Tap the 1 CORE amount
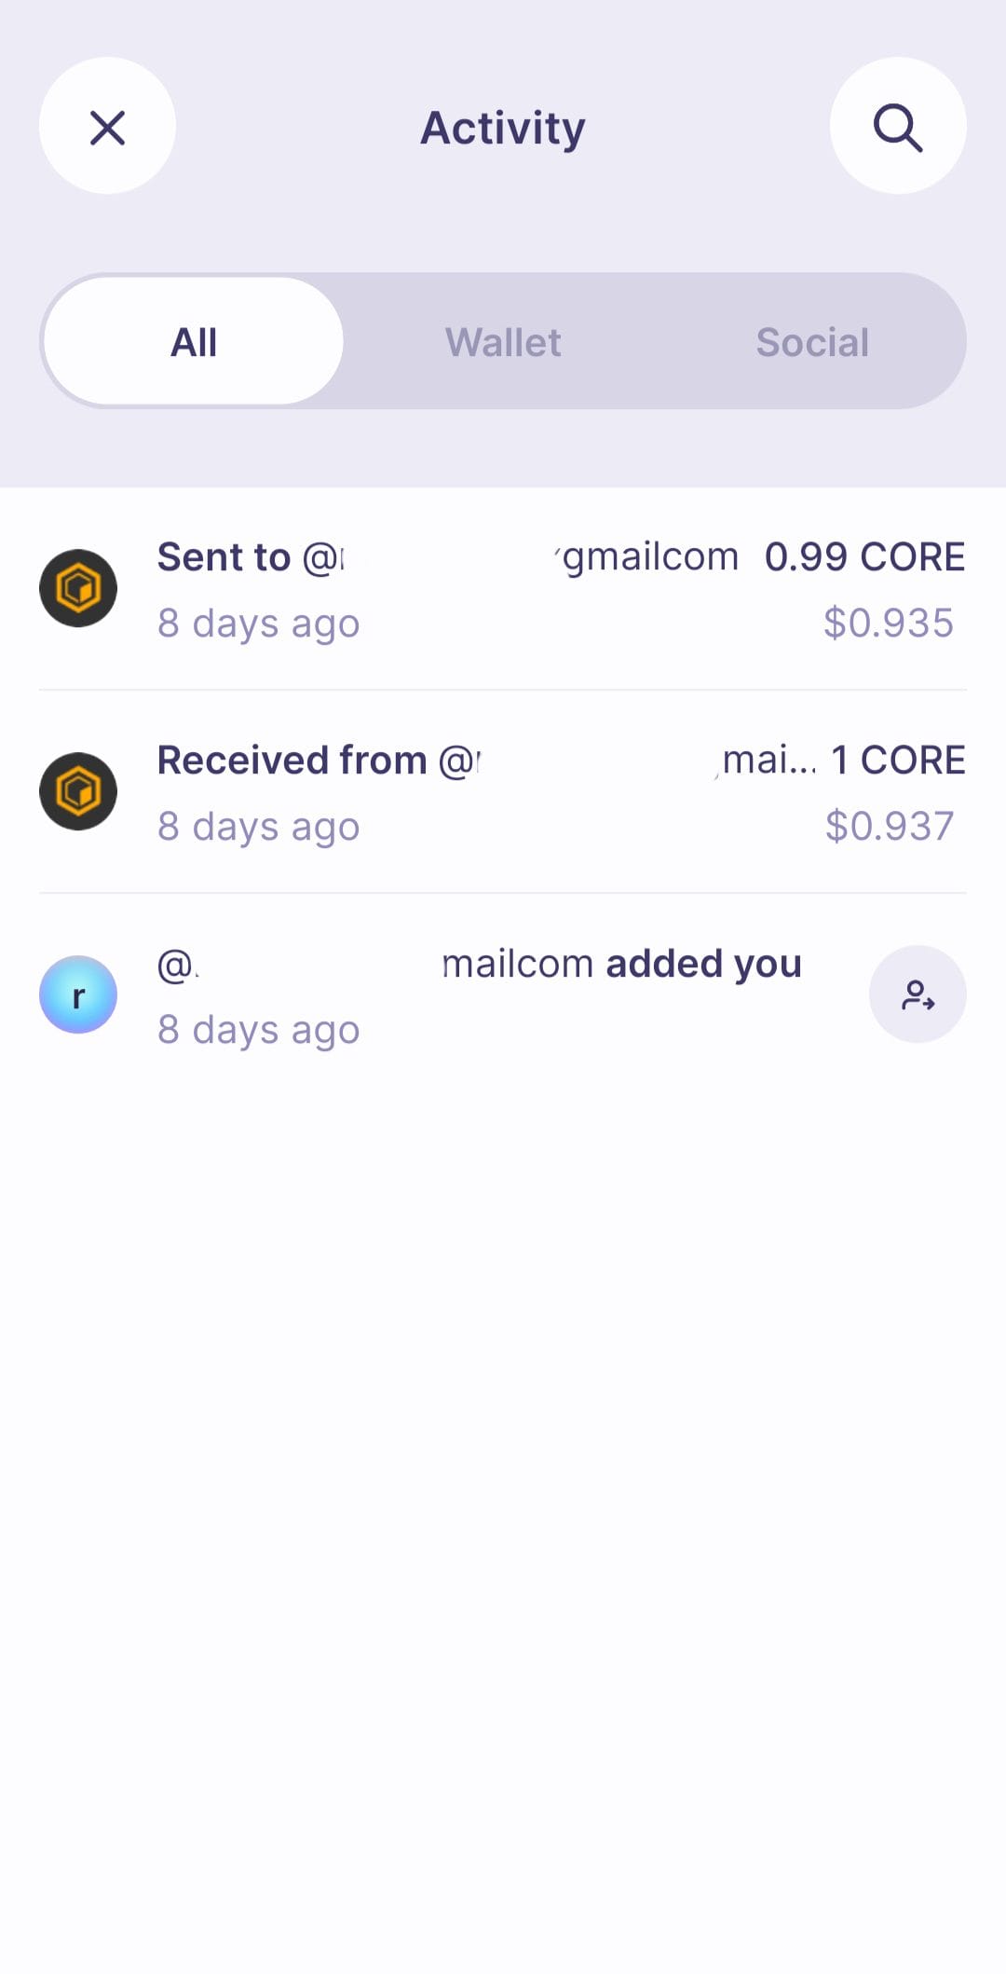 pyautogui.click(x=898, y=760)
